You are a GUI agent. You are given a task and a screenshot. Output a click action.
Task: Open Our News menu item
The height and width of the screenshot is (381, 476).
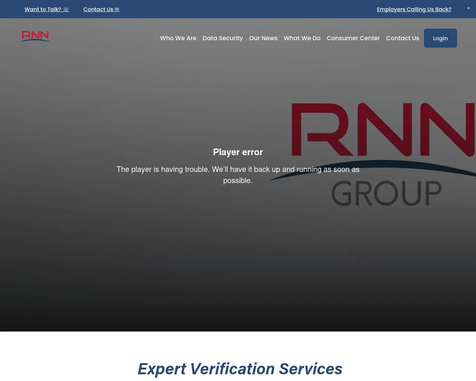click(x=263, y=38)
